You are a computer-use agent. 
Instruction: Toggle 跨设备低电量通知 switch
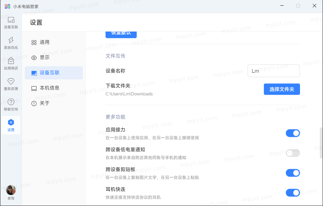point(293,153)
